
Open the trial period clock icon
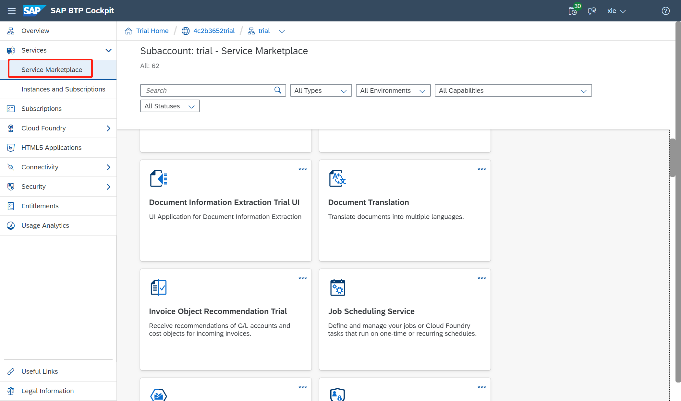573,11
